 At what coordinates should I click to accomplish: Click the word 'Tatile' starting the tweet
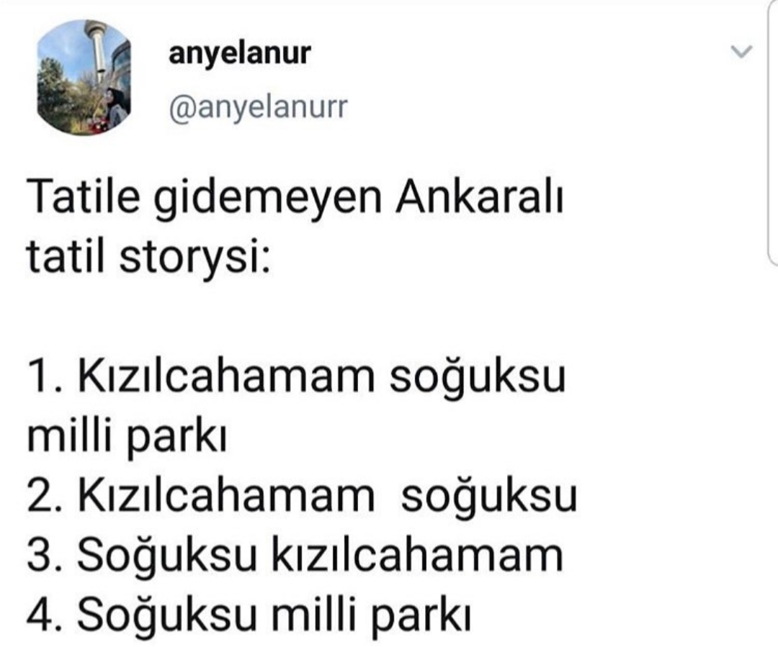point(84,196)
